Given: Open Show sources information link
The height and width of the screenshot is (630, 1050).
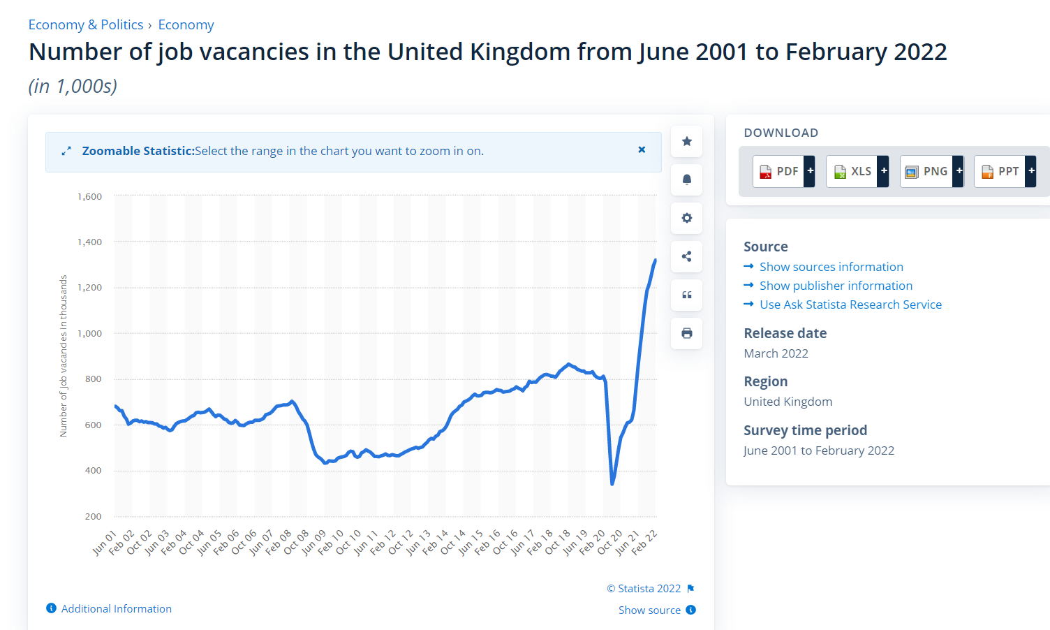Looking at the screenshot, I should pyautogui.click(x=831, y=267).
